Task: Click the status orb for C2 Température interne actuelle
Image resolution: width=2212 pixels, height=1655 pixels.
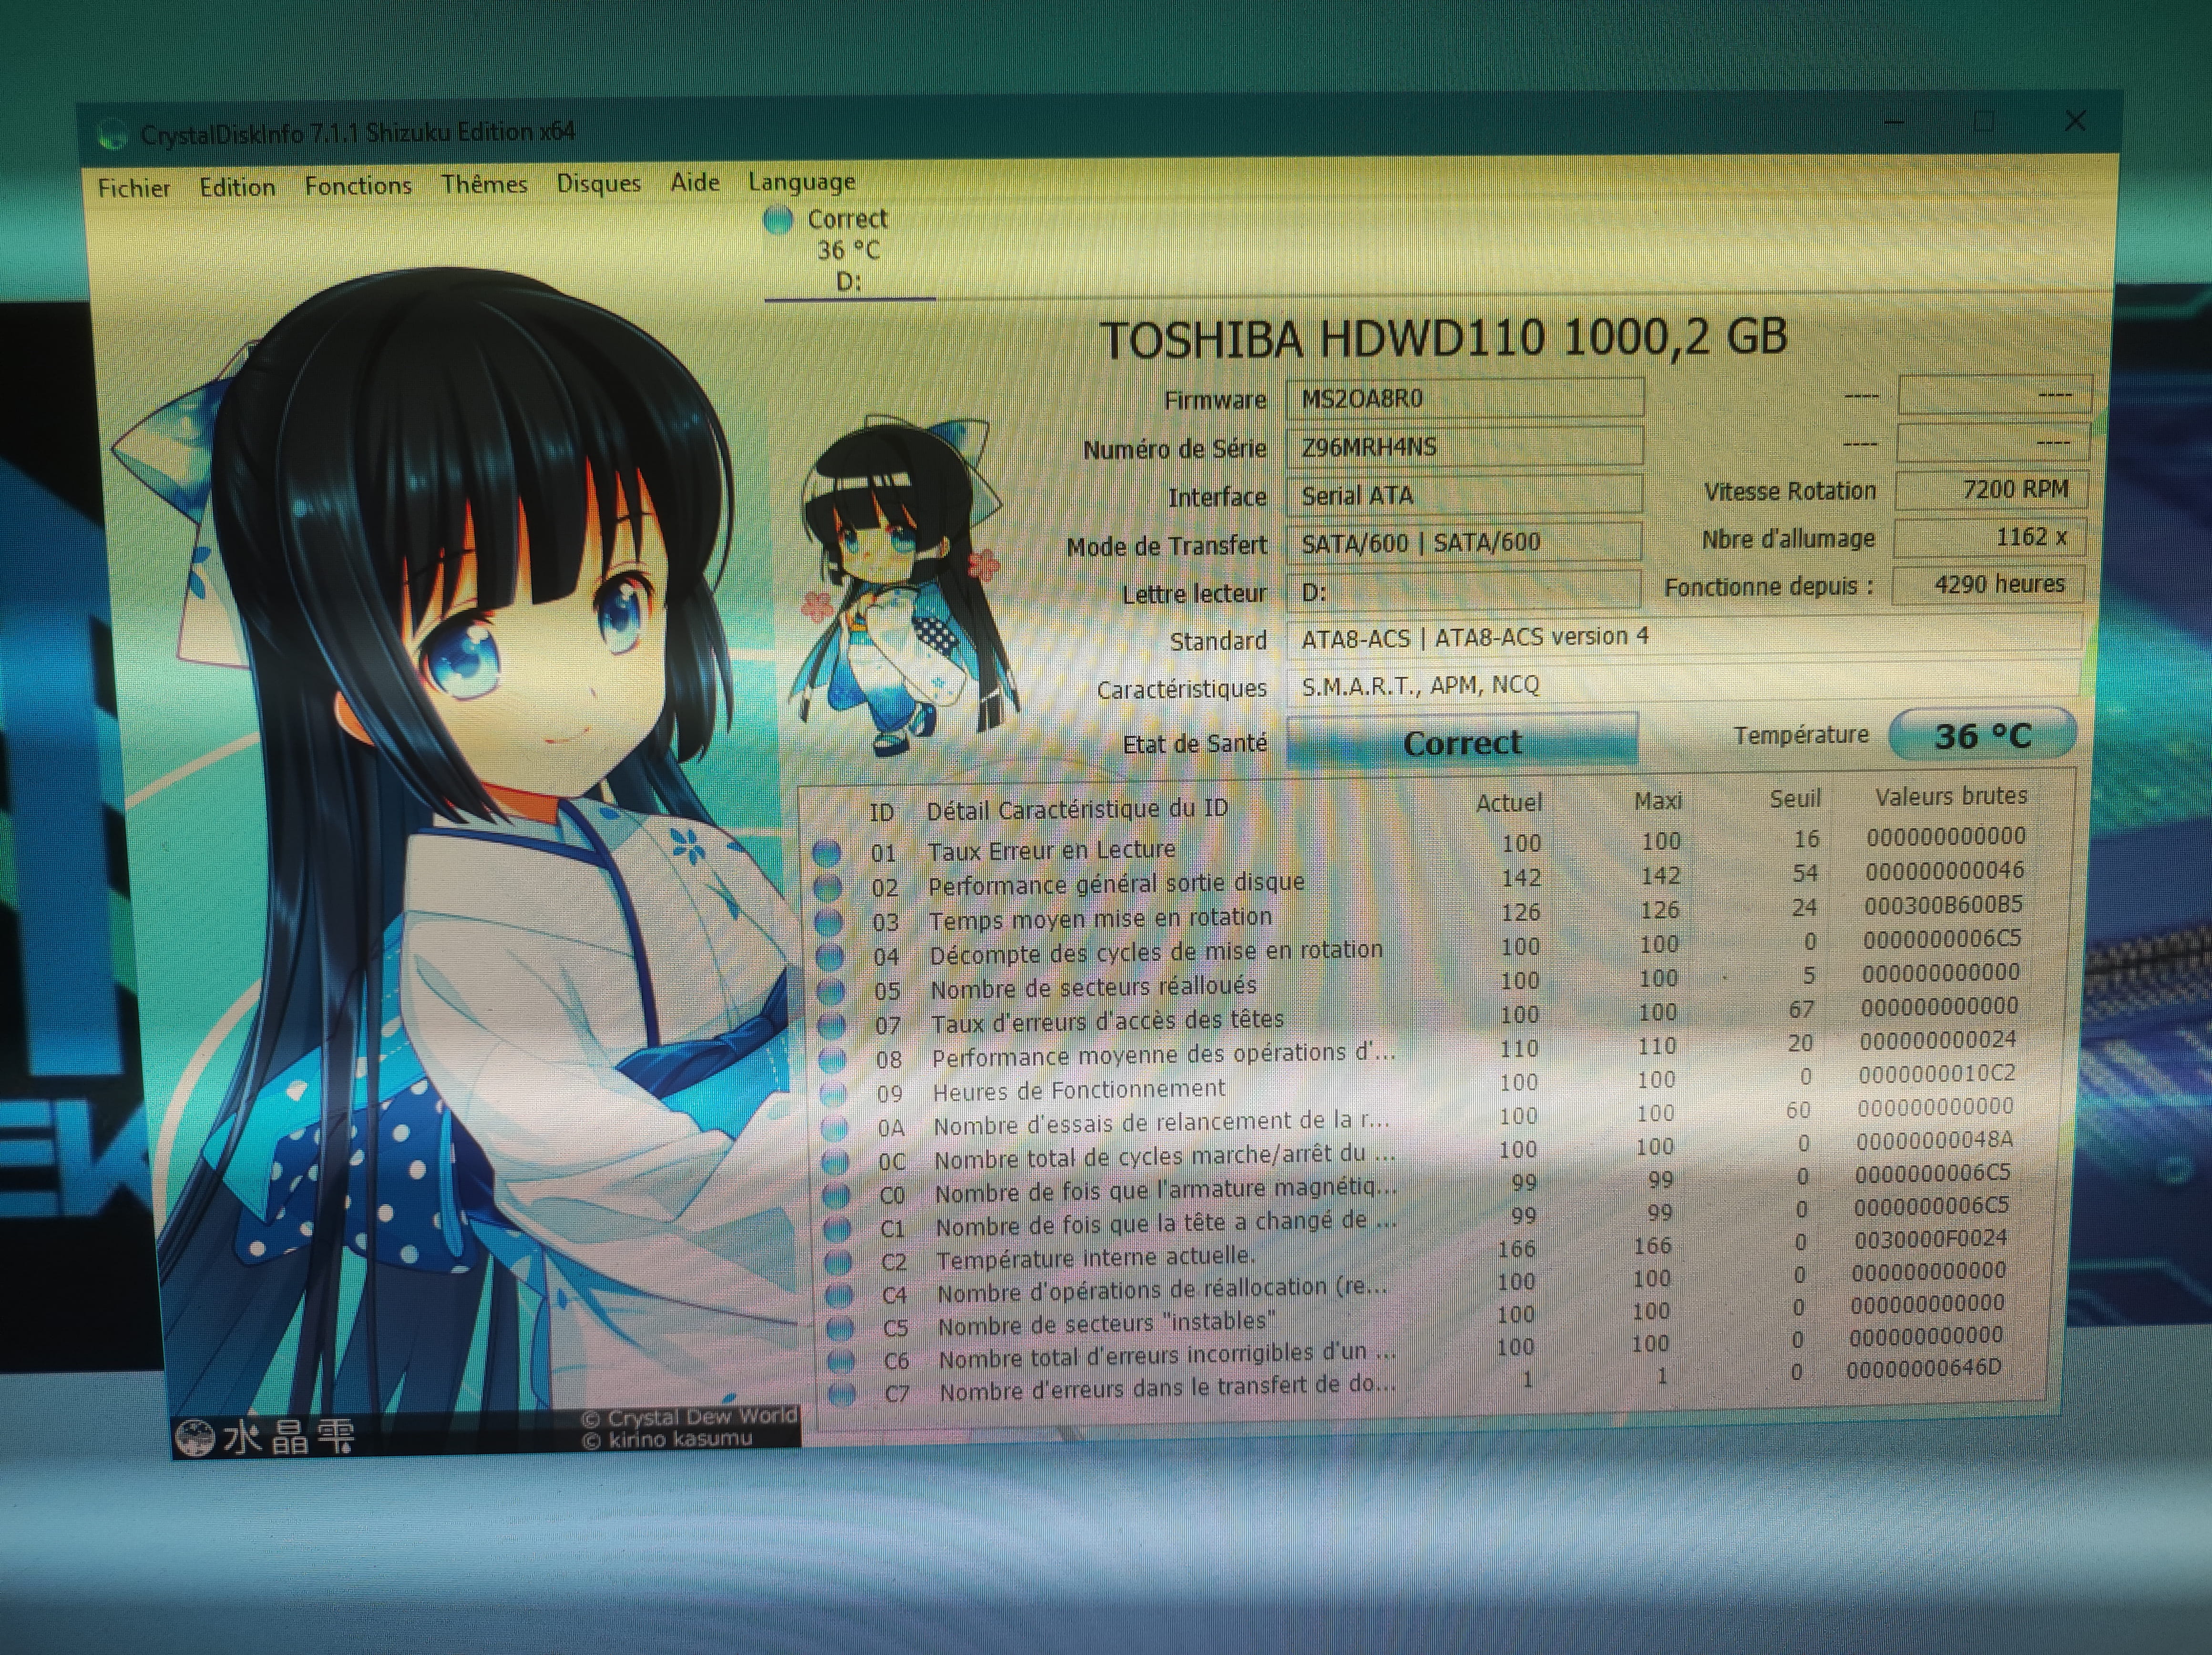Action: pyautogui.click(x=839, y=1262)
